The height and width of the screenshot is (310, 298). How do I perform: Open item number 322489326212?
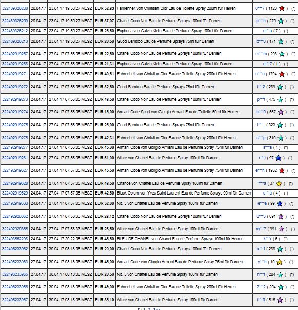pyautogui.click(x=15, y=31)
